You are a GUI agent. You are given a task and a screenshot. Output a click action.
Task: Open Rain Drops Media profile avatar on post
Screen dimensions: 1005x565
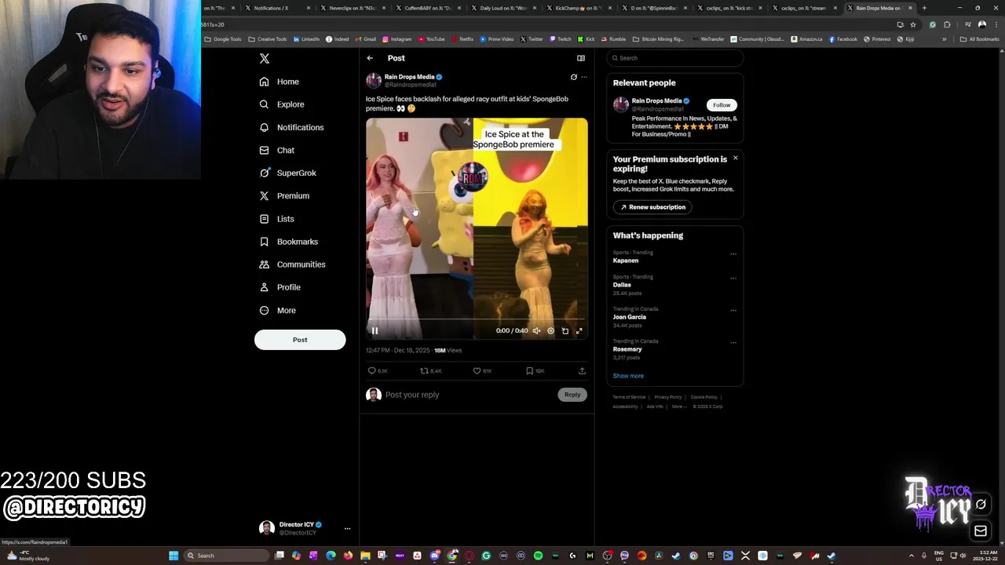coord(374,80)
